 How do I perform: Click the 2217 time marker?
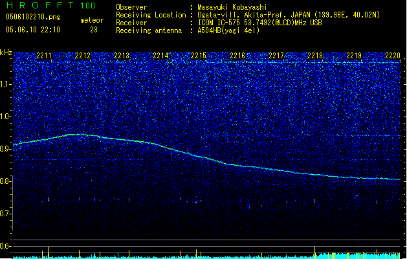point(276,56)
